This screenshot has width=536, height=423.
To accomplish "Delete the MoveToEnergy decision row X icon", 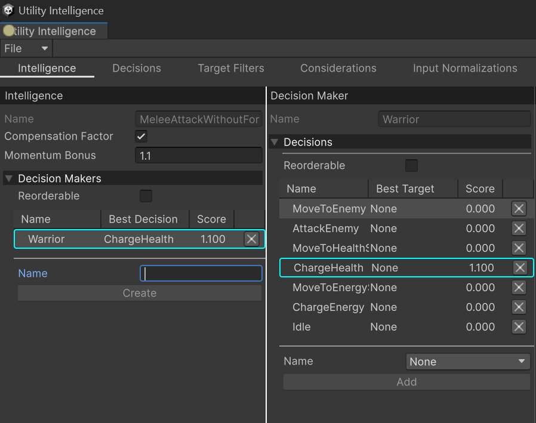I will click(519, 288).
